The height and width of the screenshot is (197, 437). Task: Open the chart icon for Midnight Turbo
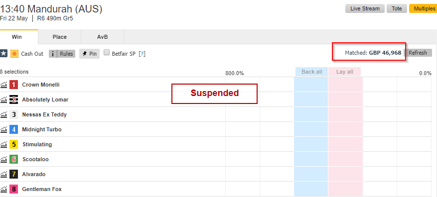click(x=3, y=129)
